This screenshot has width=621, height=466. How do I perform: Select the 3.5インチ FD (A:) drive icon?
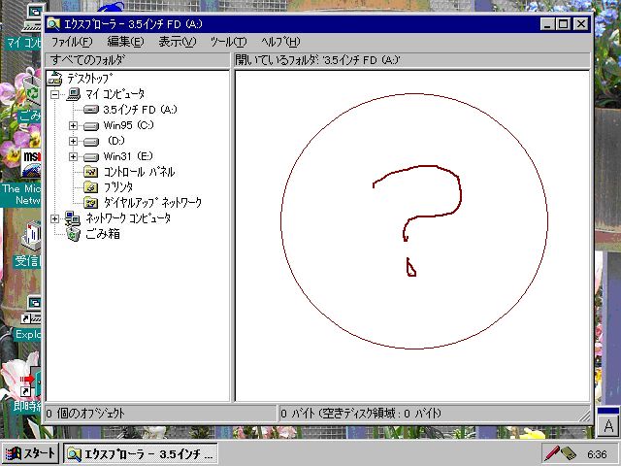pyautogui.click(x=90, y=110)
